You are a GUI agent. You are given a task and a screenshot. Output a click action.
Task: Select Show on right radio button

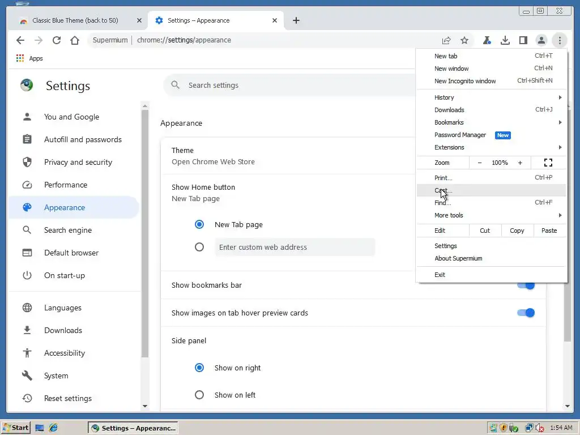point(199,368)
